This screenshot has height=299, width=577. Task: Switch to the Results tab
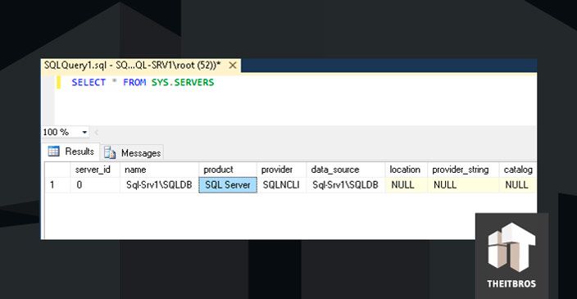pyautogui.click(x=71, y=152)
